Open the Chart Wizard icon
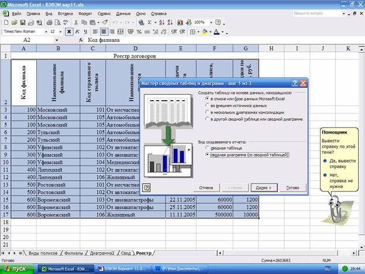The height and width of the screenshot is (274, 365). [180, 22]
